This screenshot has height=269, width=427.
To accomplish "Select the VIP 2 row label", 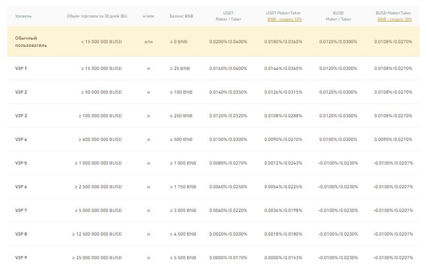I will point(21,92).
